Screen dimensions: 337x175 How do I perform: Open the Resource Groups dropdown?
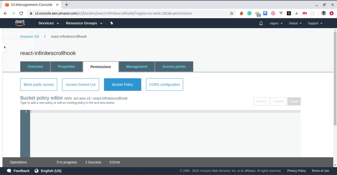(84, 23)
